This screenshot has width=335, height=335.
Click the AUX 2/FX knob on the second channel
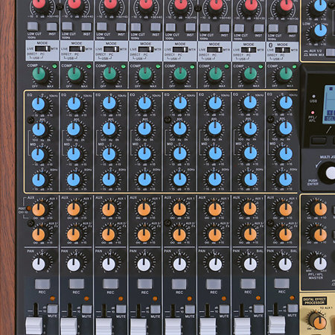[74, 234]
